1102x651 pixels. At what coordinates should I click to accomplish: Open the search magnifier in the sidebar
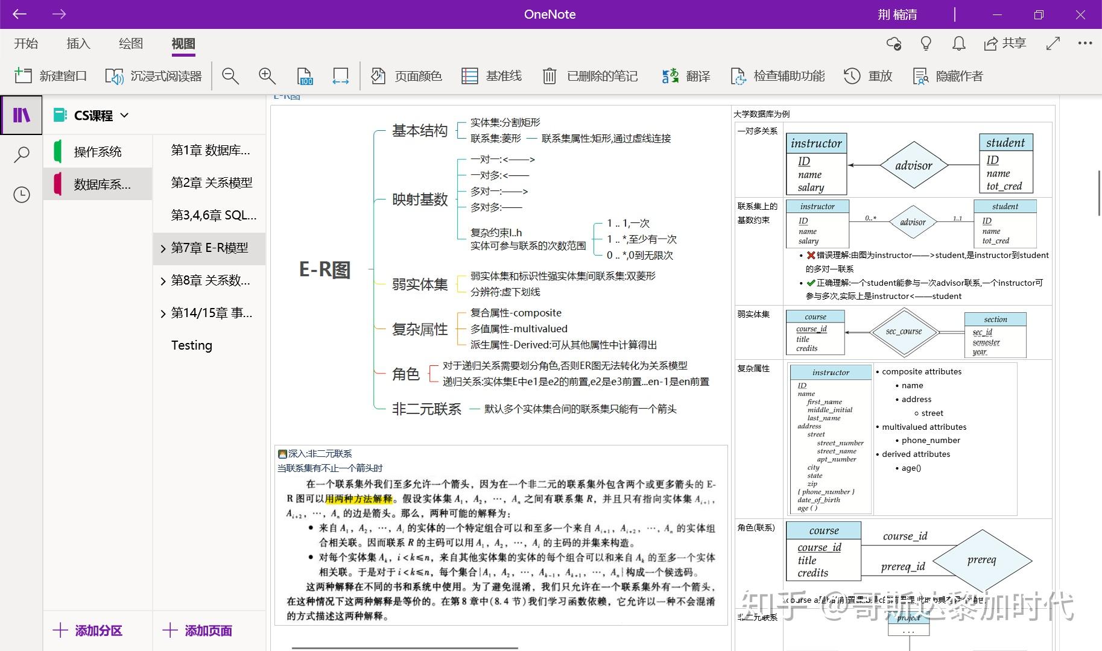click(x=21, y=155)
